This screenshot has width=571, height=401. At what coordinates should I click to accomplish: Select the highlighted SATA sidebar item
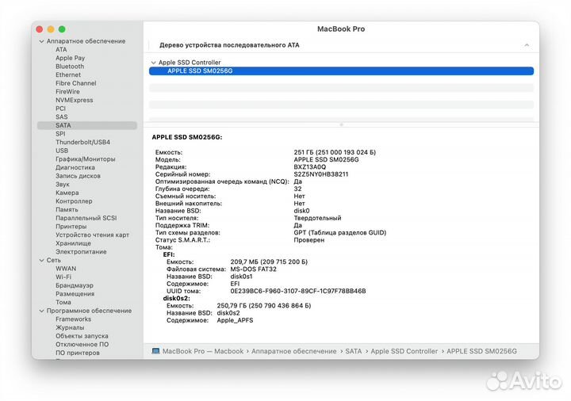pos(87,125)
